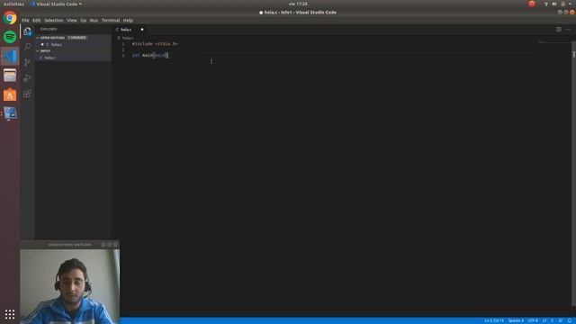The image size is (576, 324).
Task: Open the Selection menu
Action: coord(54,21)
